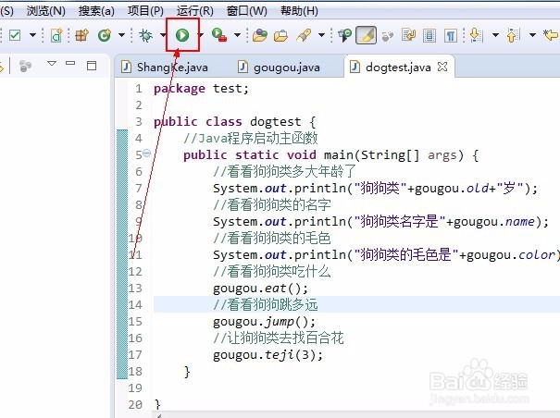Click the checkmark task icon in toolbar
The width and height of the screenshot is (560, 418).
[15, 35]
